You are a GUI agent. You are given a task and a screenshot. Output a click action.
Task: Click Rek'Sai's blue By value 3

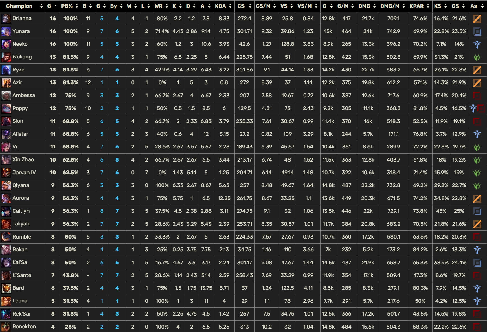117,314
